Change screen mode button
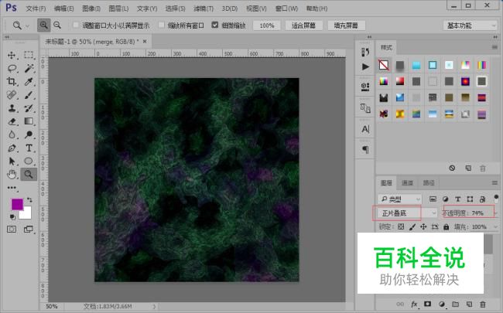This screenshot has width=503, height=313. [x=28, y=229]
